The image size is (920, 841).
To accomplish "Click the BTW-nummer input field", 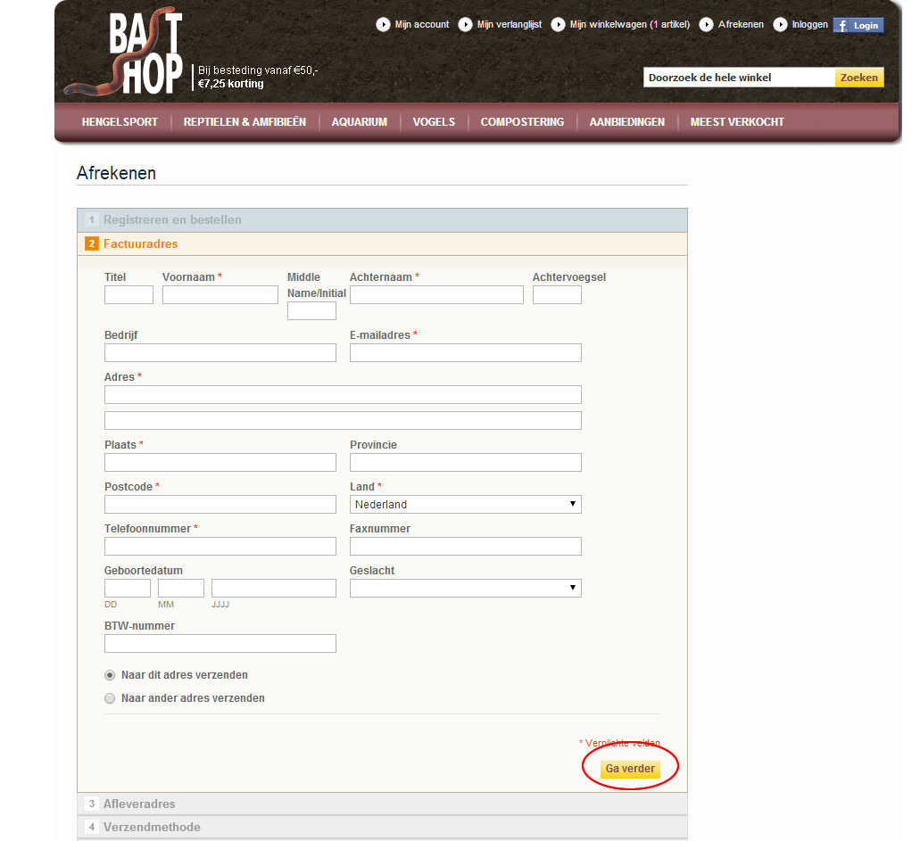I will click(x=220, y=643).
